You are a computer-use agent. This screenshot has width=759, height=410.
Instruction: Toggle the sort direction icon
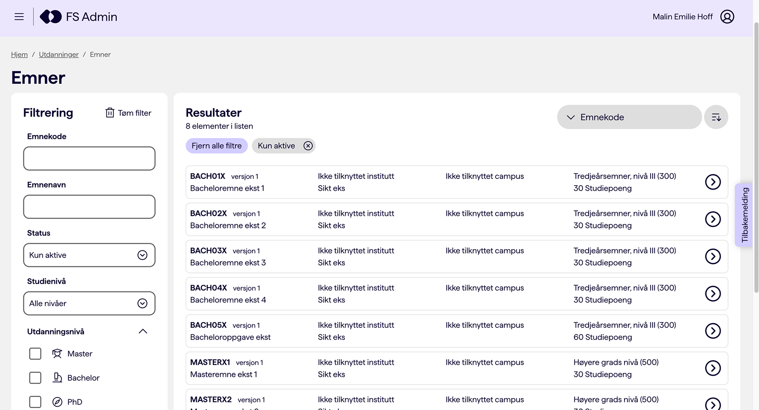(716, 117)
